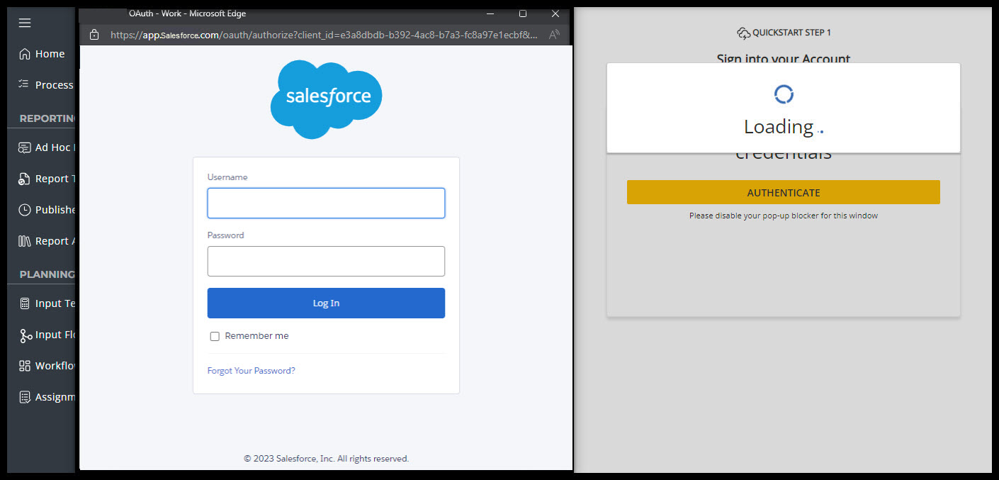Click the Username input field
Screen dimensions: 999x480
326,203
